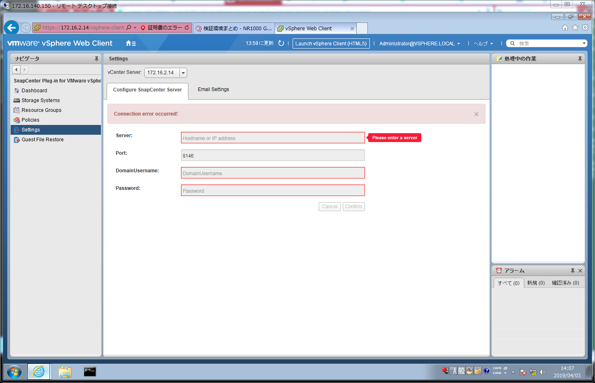This screenshot has width=595, height=383.
Task: Click the Confirm button
Action: click(354, 207)
